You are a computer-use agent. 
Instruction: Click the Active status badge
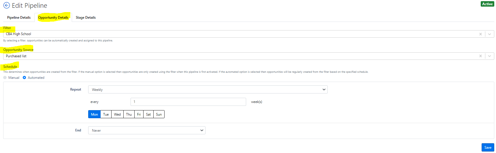pos(487,4)
